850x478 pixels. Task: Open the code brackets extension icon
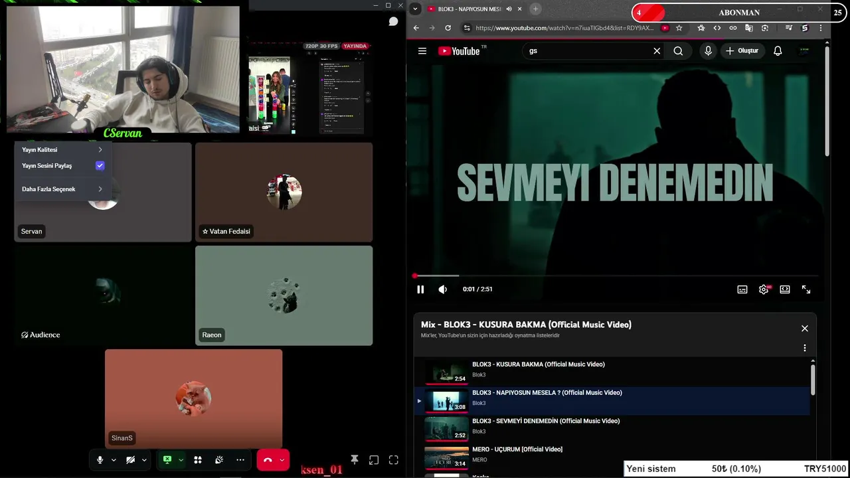pyautogui.click(x=717, y=28)
